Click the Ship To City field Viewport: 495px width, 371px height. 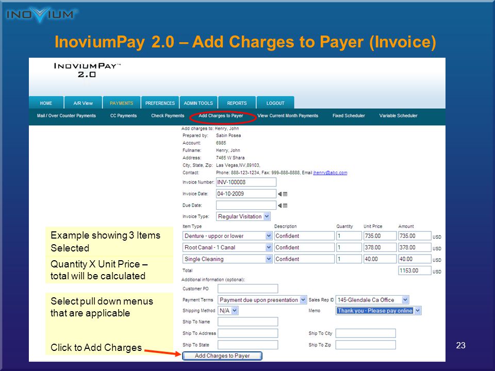pos(366,333)
